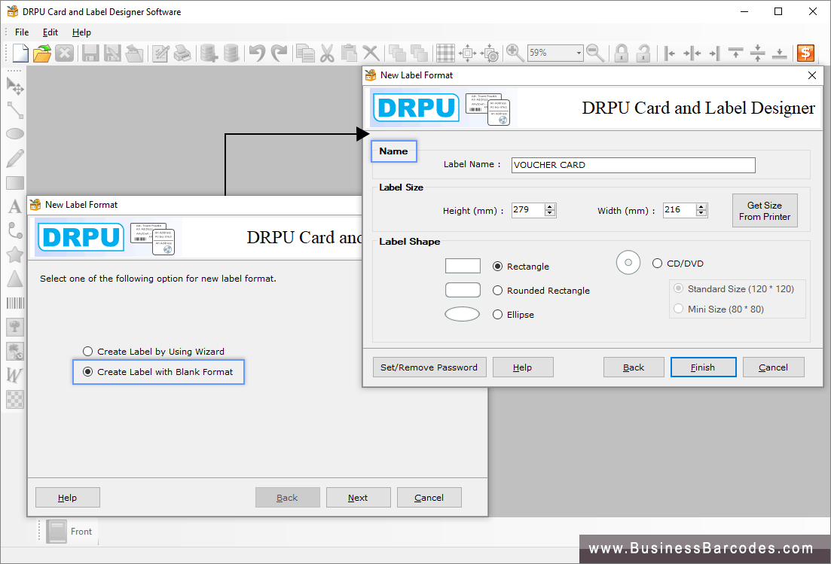Click the Save As floppy-with-pencil icon
The image size is (831, 564).
(x=112, y=53)
